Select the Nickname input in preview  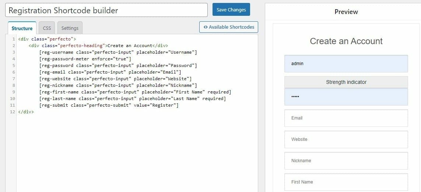(x=346, y=161)
